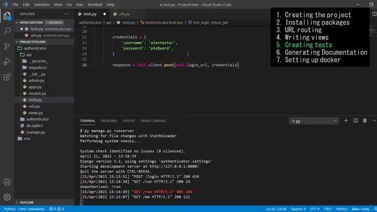Click the errors and warnings status indicator
The image size is (377, 212).
[57, 209]
